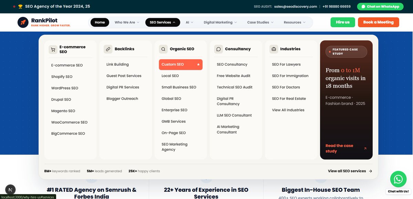Collapse the SEO Services dropdown
Image resolution: width=413 pixels, height=199 pixels.
(163, 22)
